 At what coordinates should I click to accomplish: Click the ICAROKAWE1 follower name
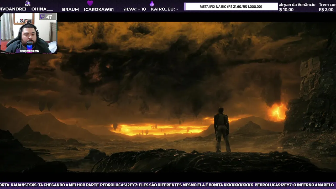point(99,9)
